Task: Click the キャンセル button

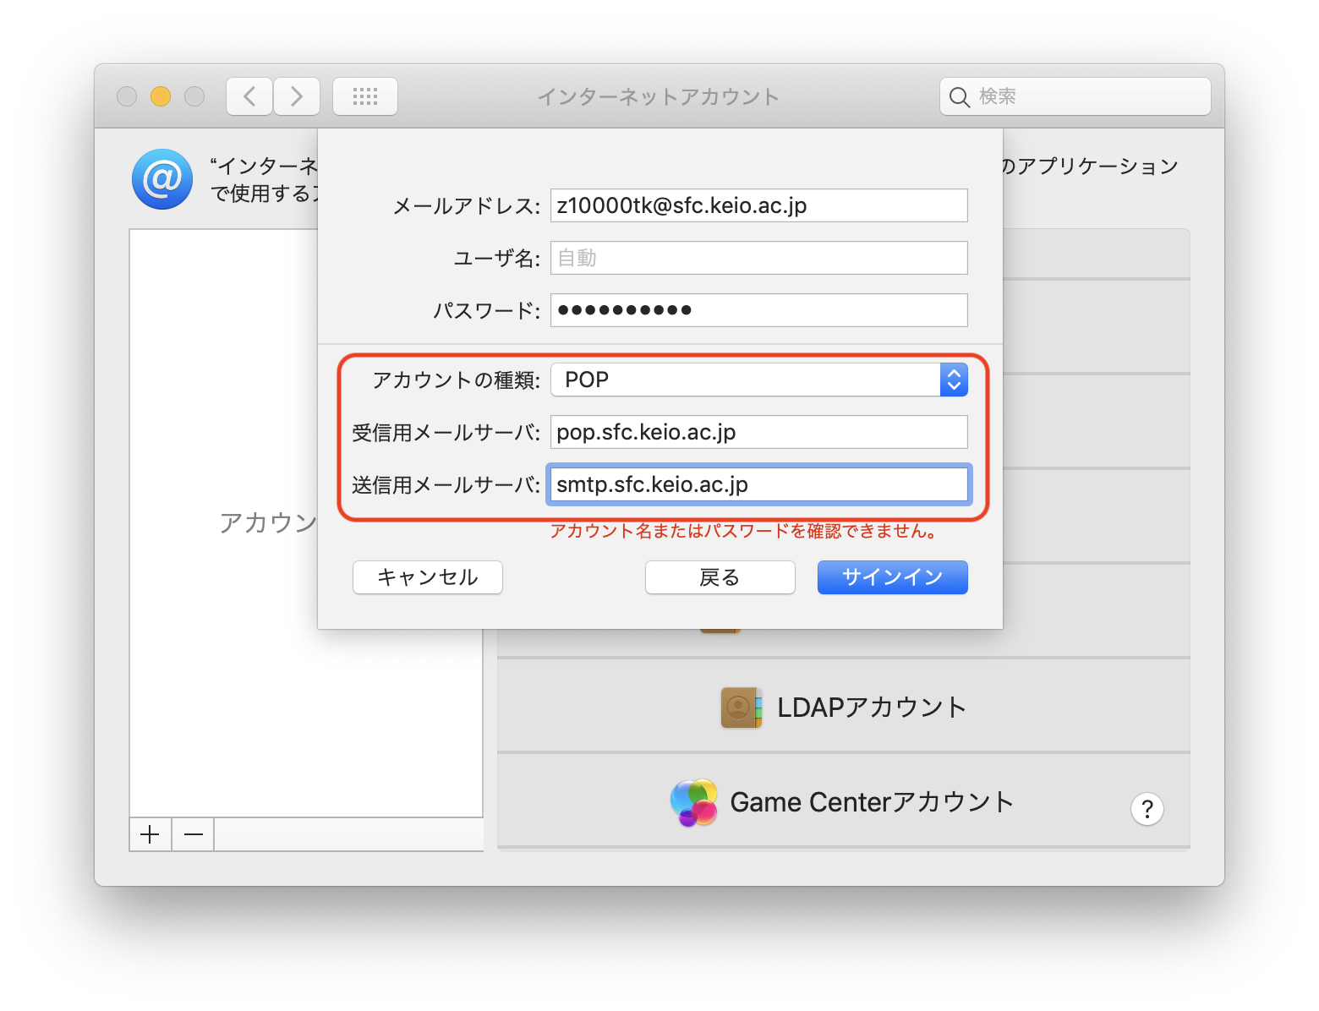Action: pyautogui.click(x=427, y=577)
